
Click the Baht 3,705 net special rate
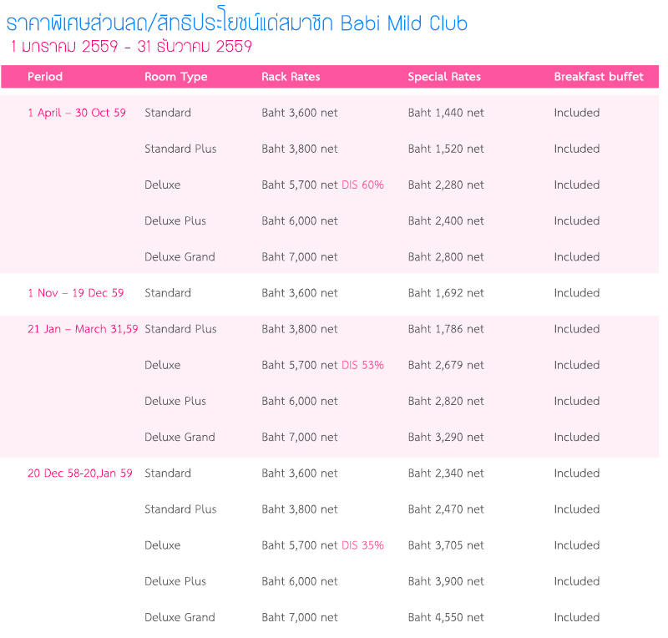click(x=446, y=546)
